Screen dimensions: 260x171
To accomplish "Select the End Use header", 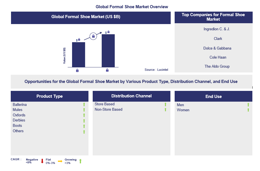I will pyautogui.click(x=213, y=97).
